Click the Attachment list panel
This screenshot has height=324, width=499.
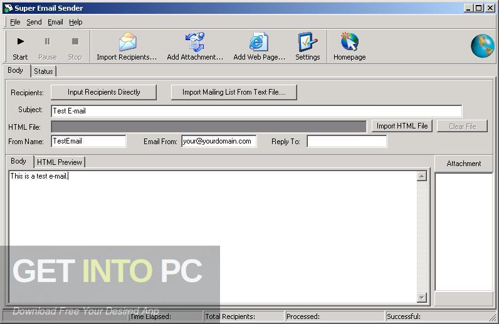click(464, 232)
